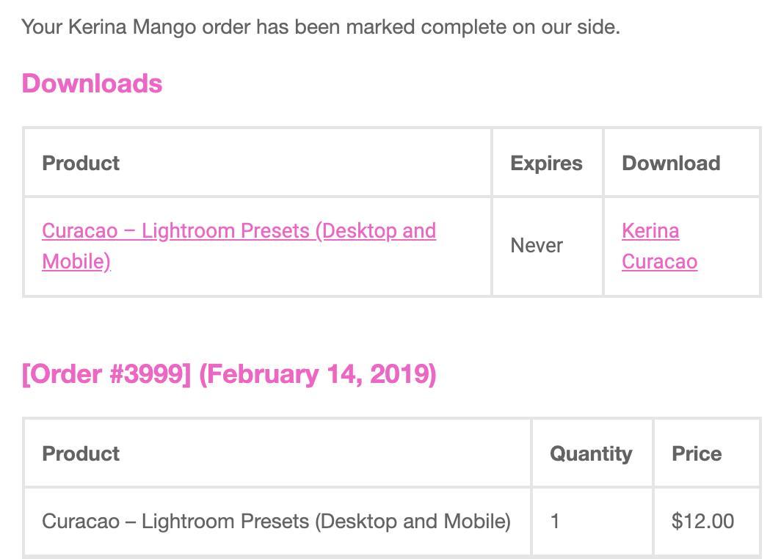Open the Curacao Lightroom Presets product link
The image size is (781, 559).
click(x=239, y=246)
